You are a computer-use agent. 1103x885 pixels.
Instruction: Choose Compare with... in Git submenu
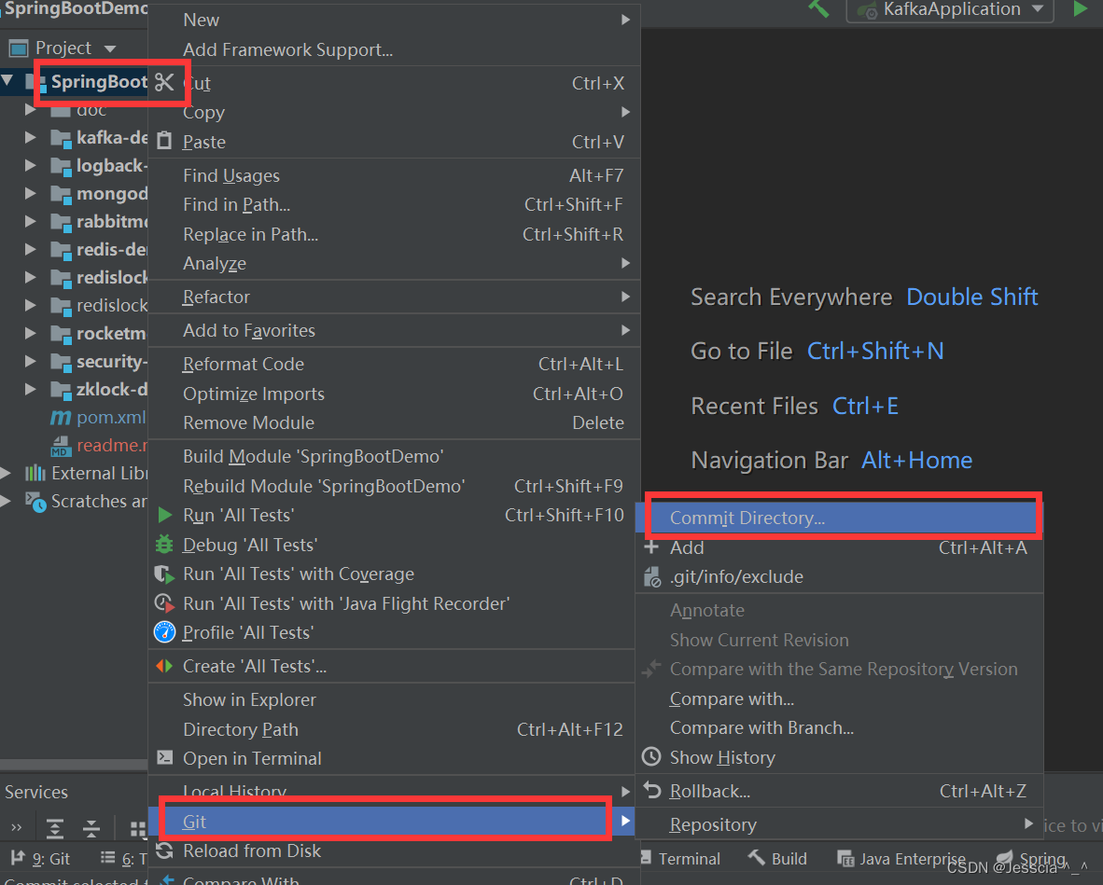point(839,698)
